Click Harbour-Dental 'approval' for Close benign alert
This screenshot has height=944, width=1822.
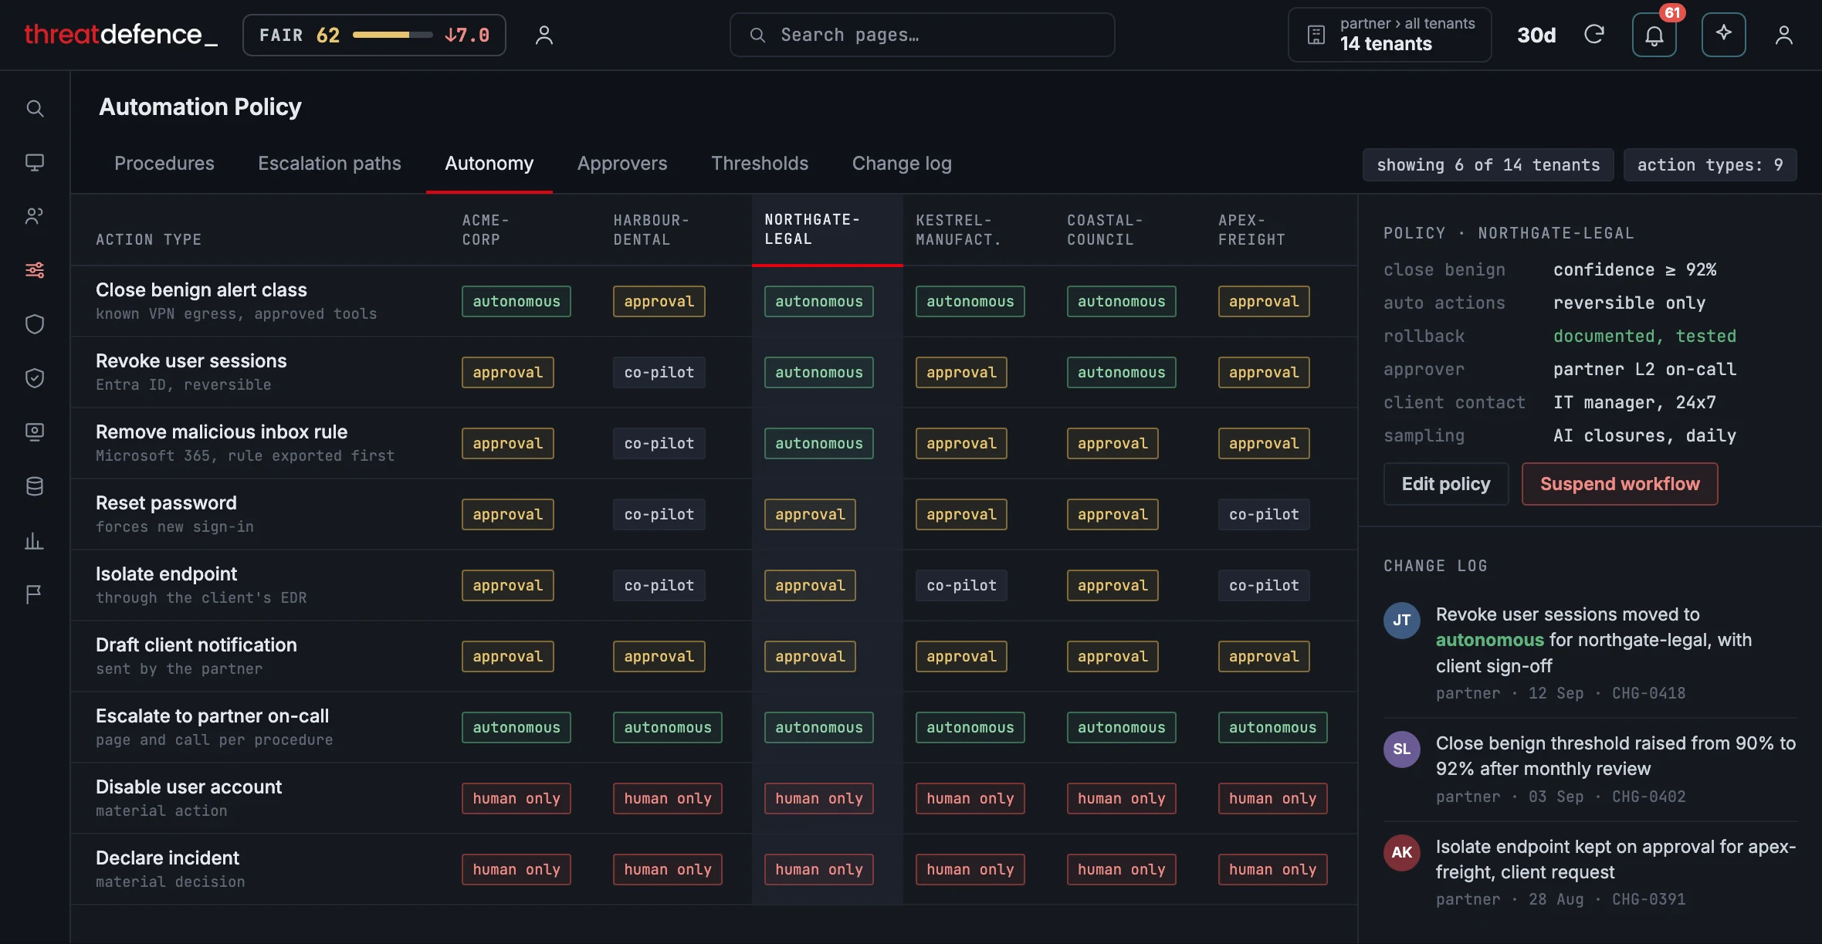tap(659, 301)
